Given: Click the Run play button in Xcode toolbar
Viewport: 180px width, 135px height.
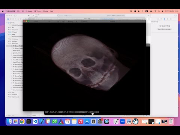Looking at the screenshot, I should point(29,15).
